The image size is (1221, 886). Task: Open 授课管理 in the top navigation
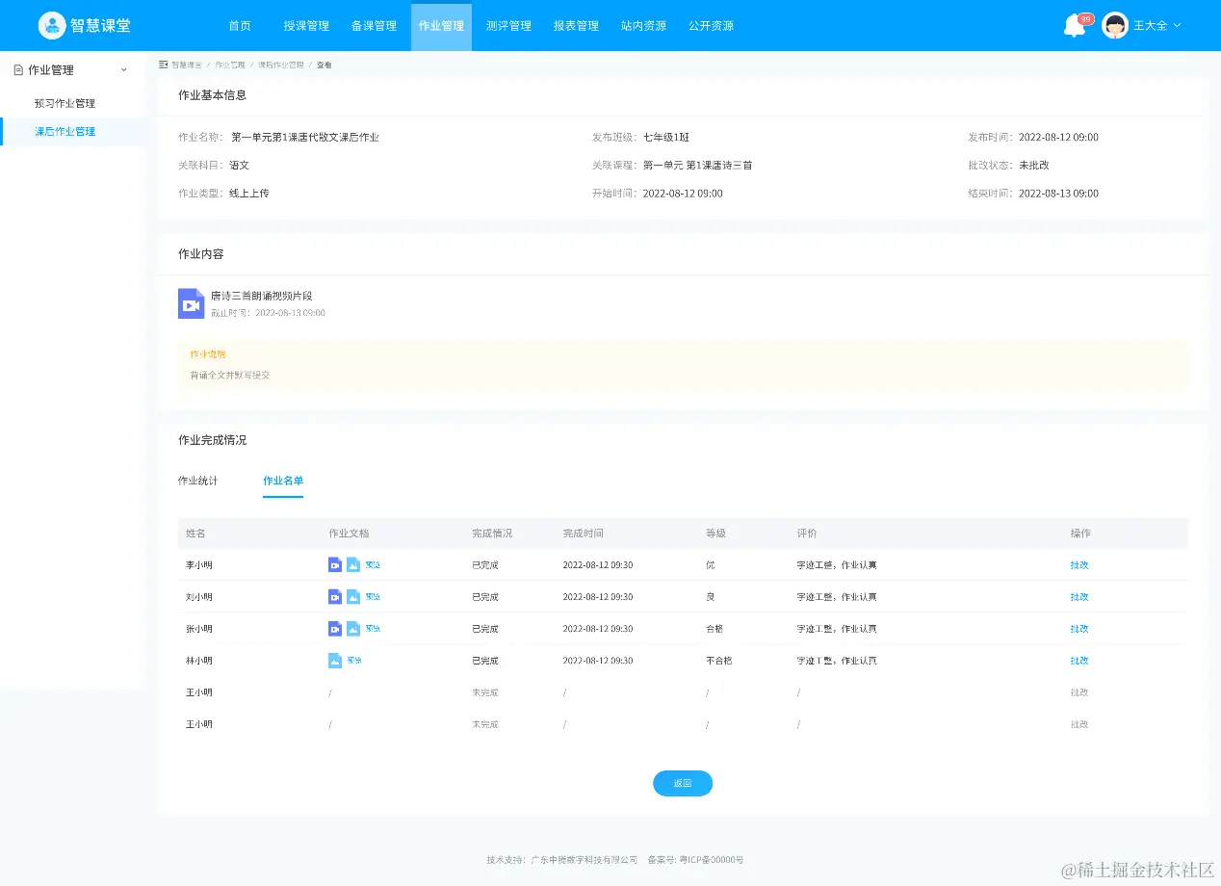click(x=306, y=26)
